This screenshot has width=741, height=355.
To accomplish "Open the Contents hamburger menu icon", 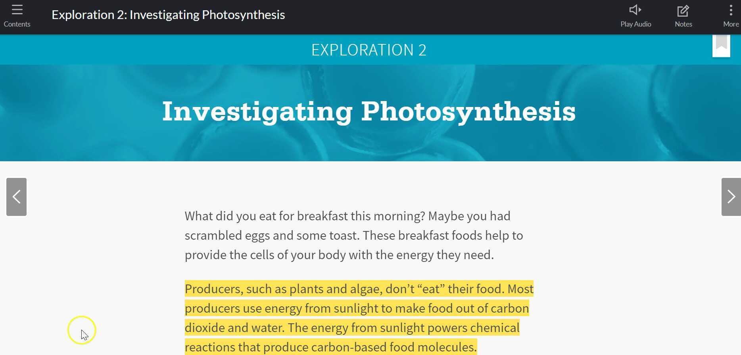I will [x=17, y=10].
